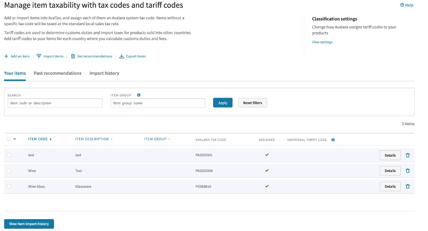Focus the Search item code or description field

click(x=55, y=103)
